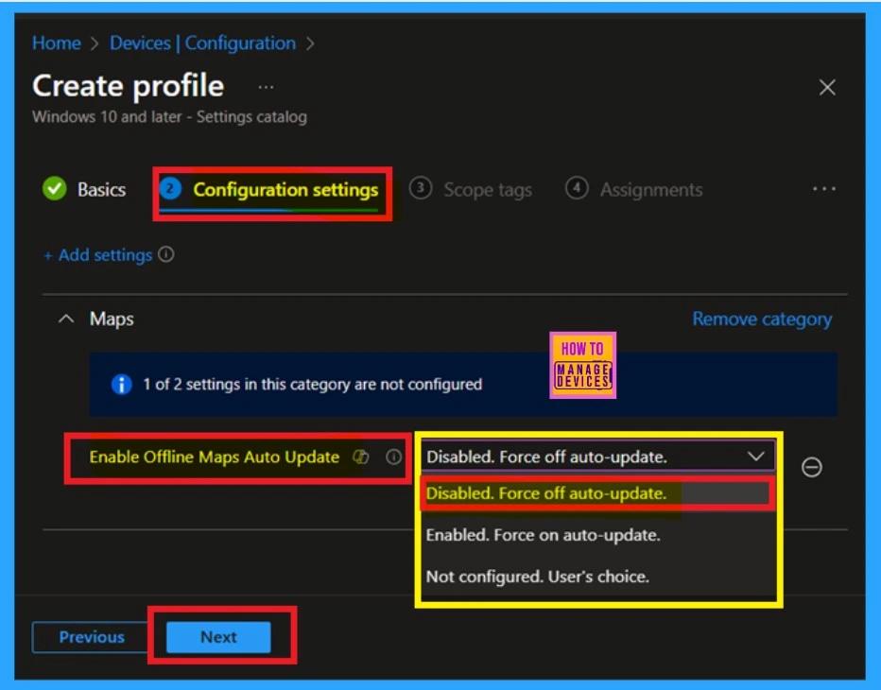Open the ellipsis menu beside Create profile
The image size is (881, 690).
pyautogui.click(x=266, y=87)
